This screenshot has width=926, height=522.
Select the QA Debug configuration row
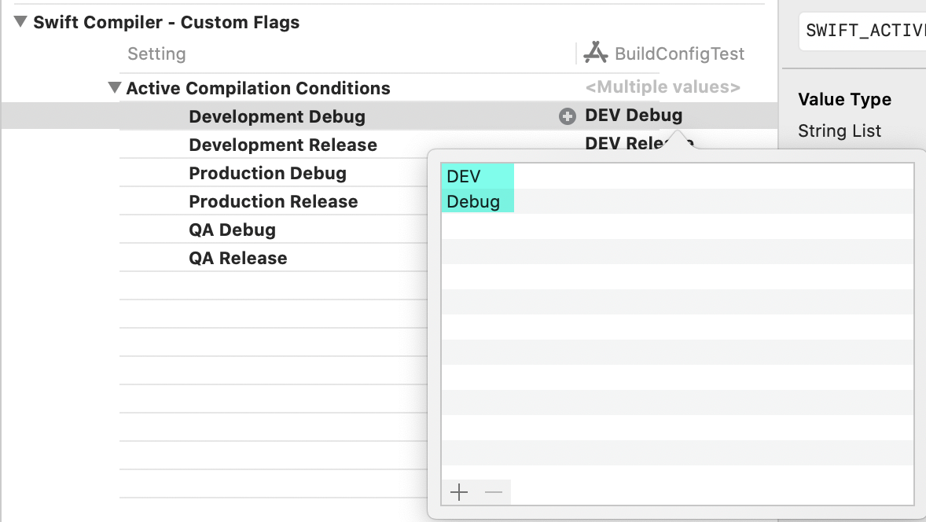pos(232,230)
